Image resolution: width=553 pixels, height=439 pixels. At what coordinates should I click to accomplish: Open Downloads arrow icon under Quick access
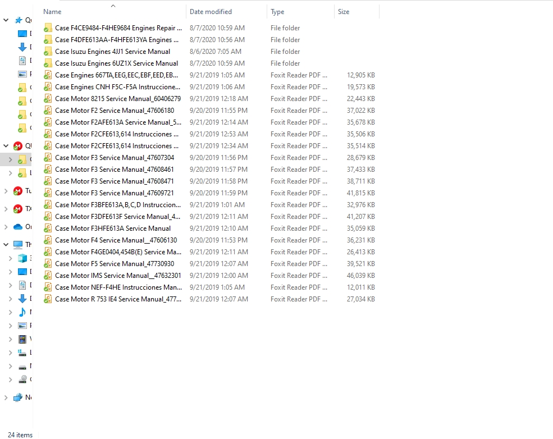[22, 47]
